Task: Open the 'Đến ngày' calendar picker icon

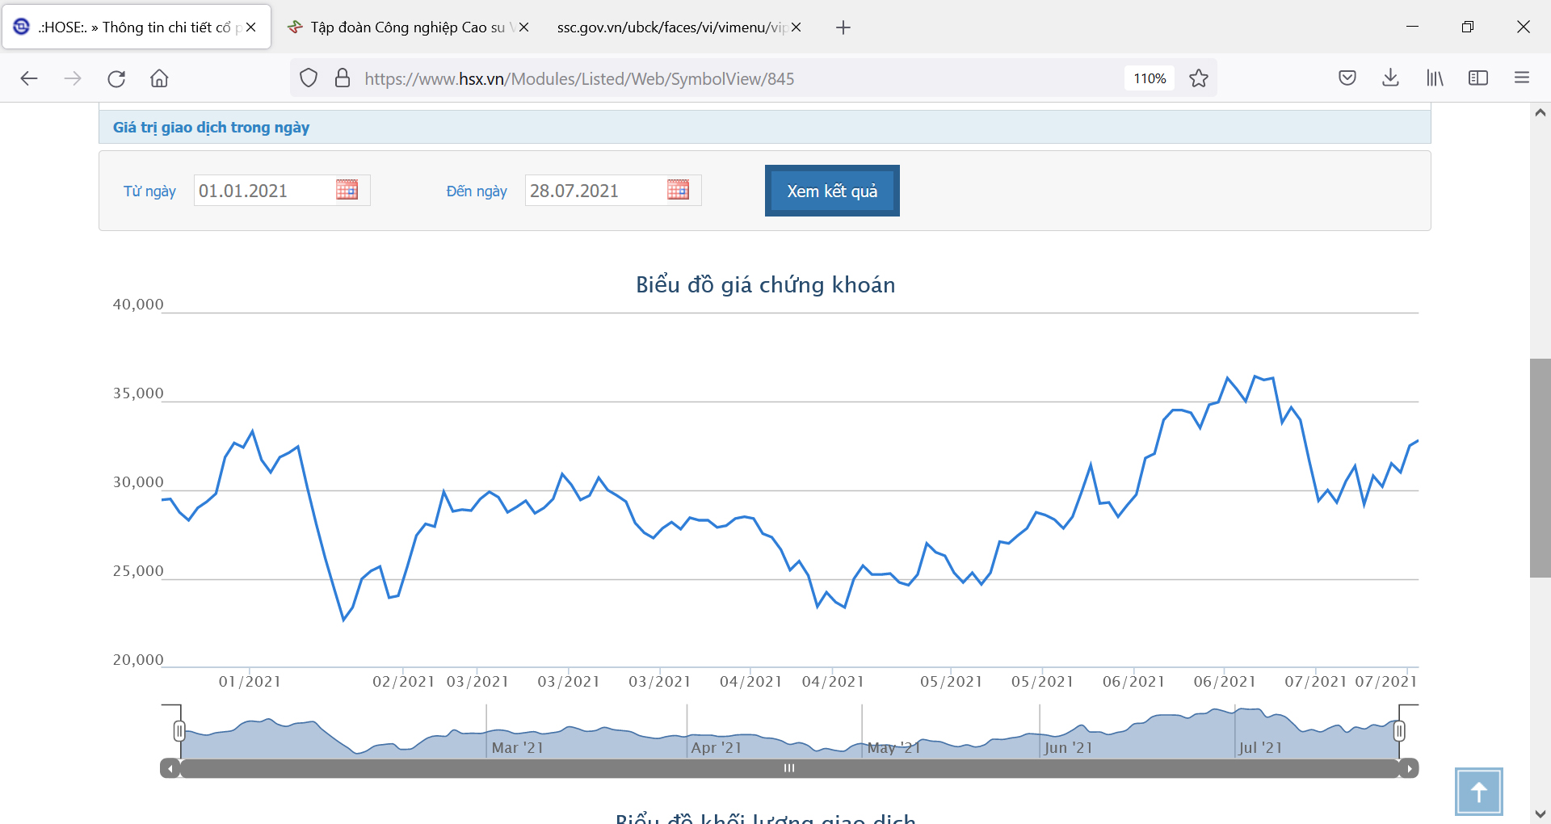Action: pyautogui.click(x=678, y=190)
